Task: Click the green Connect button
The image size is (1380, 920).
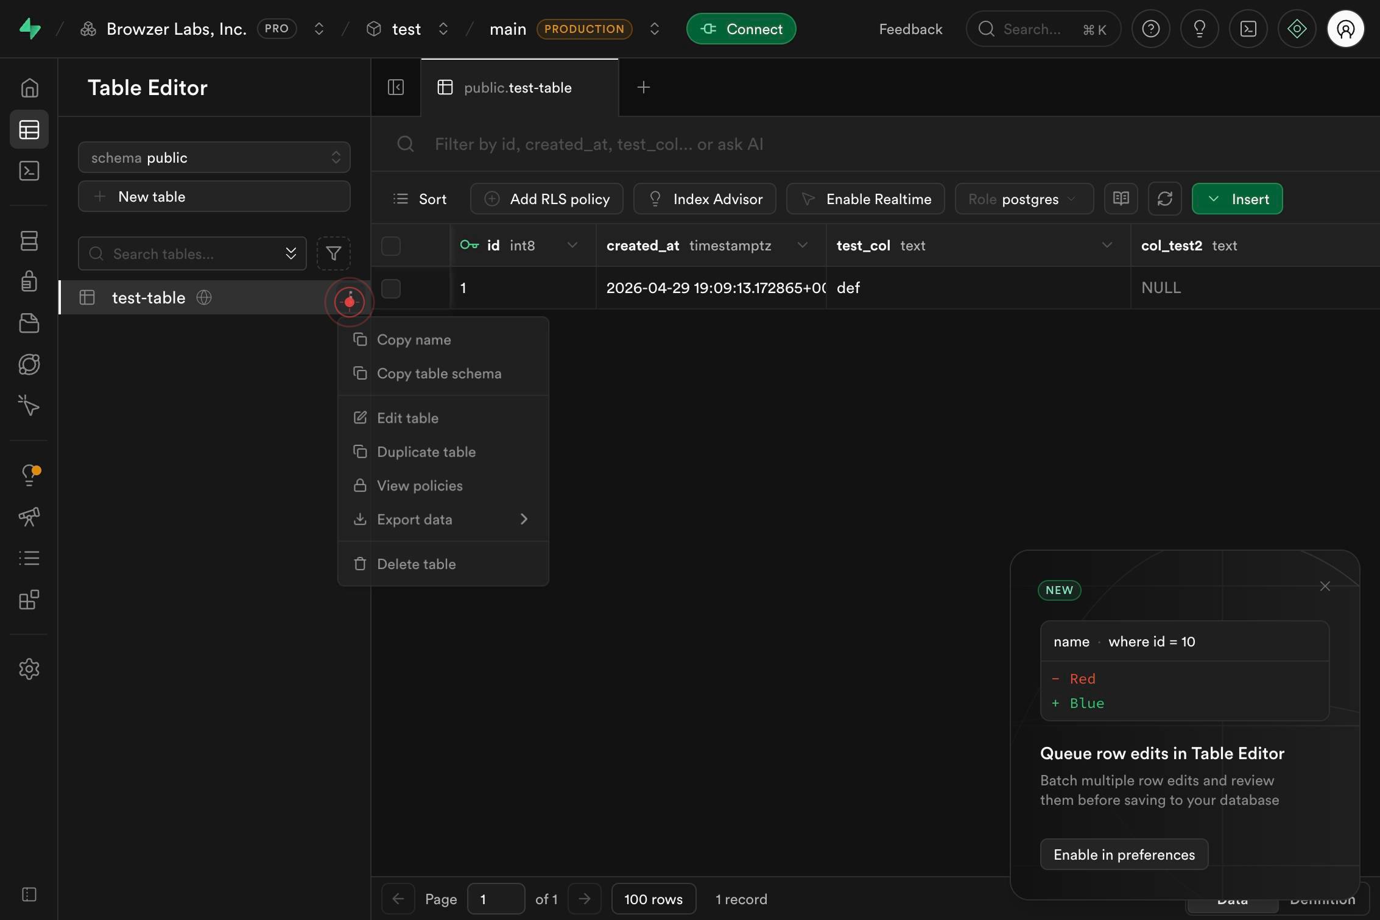Action: point(741,29)
